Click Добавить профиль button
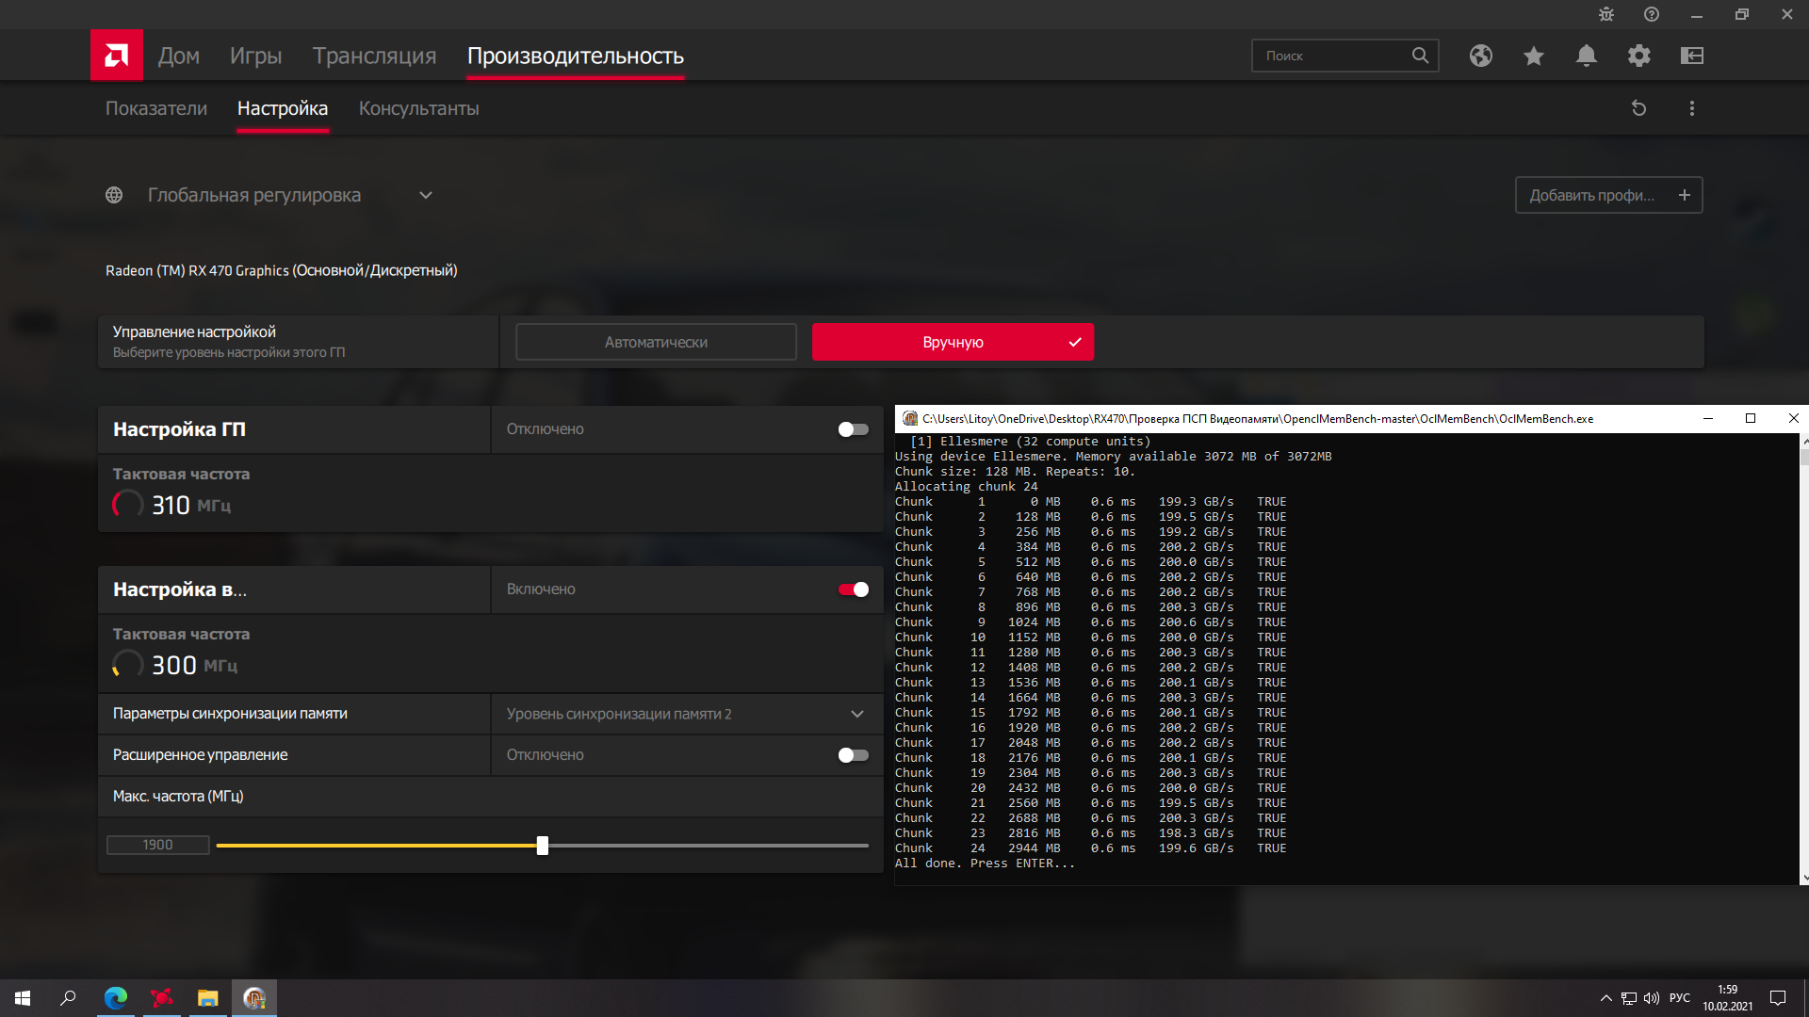This screenshot has height=1017, width=1809. (x=1607, y=195)
